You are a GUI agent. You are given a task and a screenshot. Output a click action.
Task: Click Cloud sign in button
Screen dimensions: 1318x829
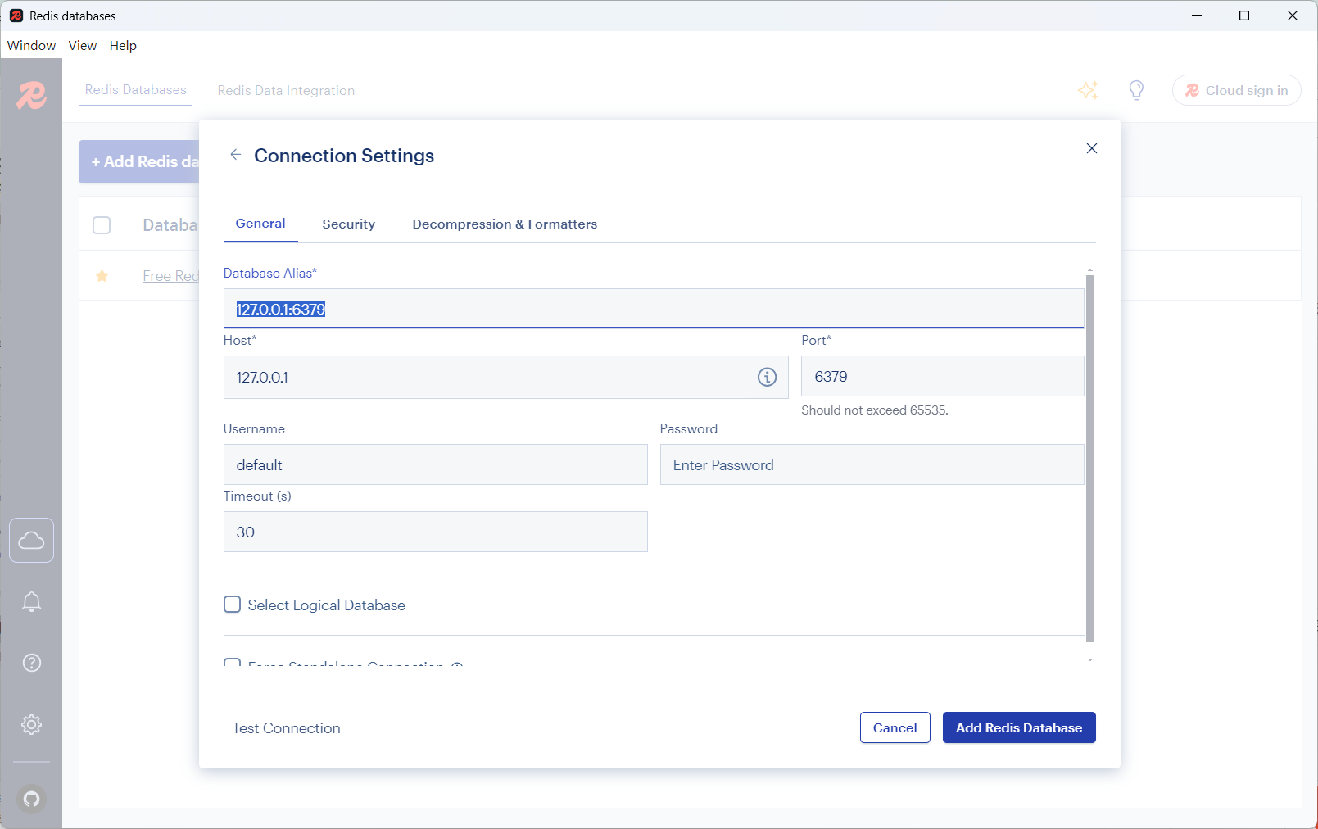pos(1237,90)
